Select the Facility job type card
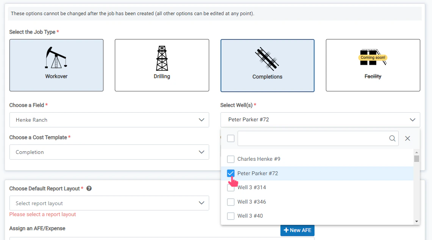This screenshot has height=240, width=432. 373,65
